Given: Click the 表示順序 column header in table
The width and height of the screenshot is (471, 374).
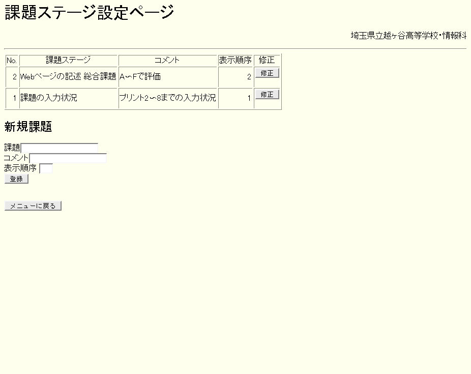Looking at the screenshot, I should 235,61.
